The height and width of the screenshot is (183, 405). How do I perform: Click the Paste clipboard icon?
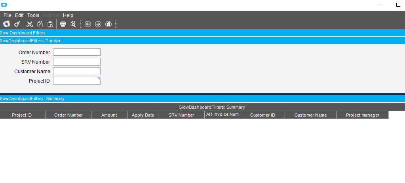click(x=50, y=24)
